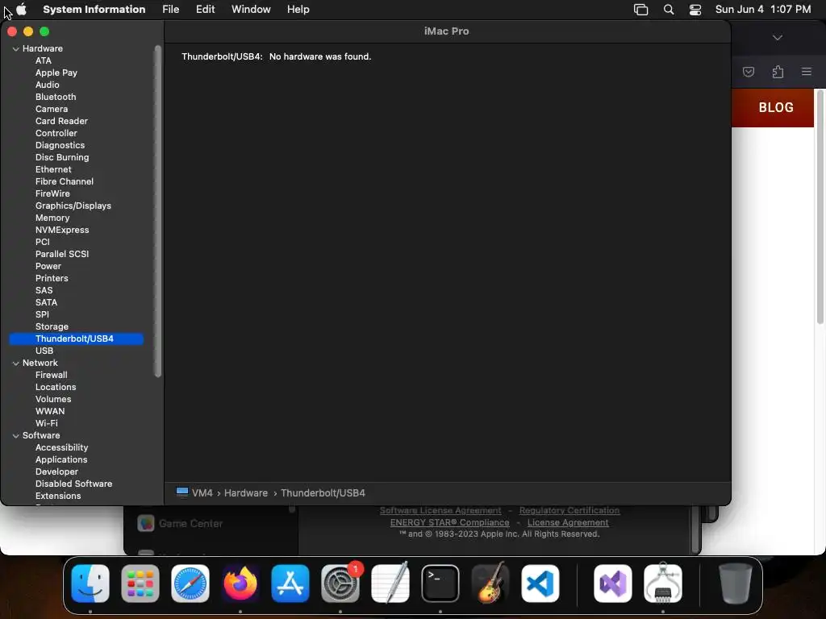Click the Firefox tab list chevron

[x=778, y=37]
